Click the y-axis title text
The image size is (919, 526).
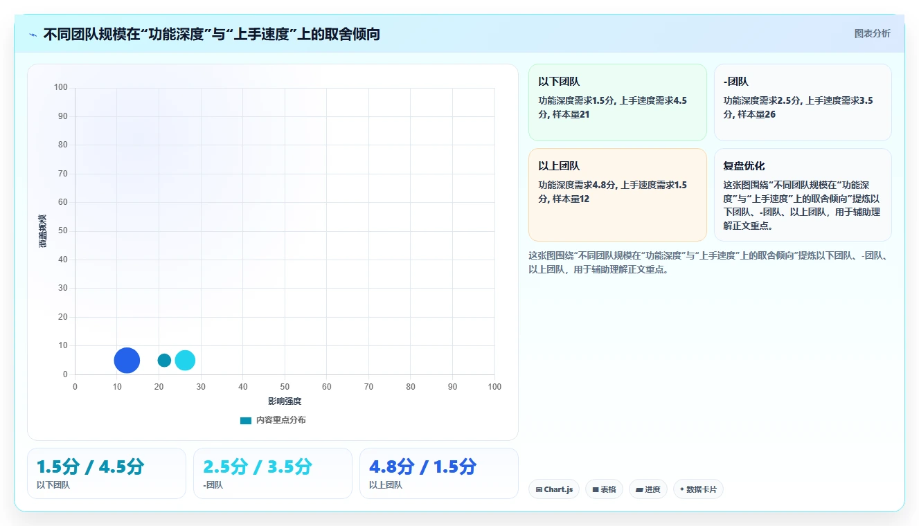pos(43,231)
